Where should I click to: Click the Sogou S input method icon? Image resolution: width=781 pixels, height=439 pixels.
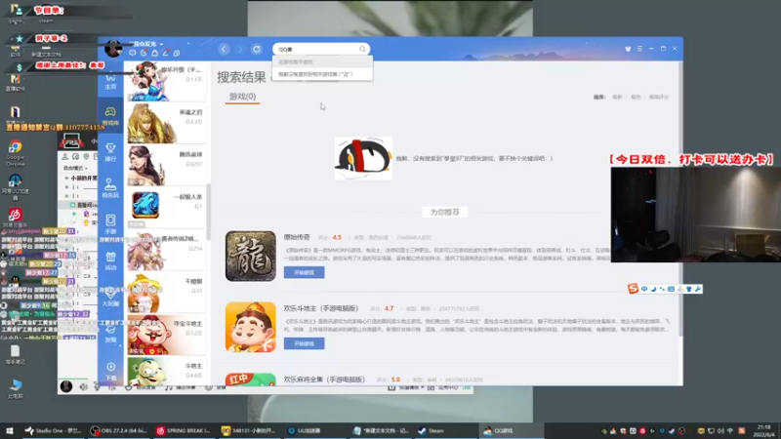click(x=633, y=289)
